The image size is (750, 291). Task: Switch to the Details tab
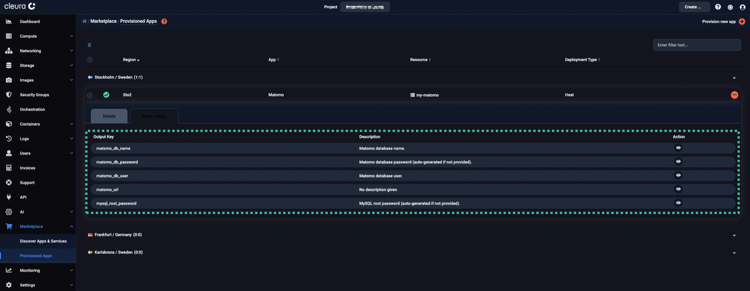(109, 116)
